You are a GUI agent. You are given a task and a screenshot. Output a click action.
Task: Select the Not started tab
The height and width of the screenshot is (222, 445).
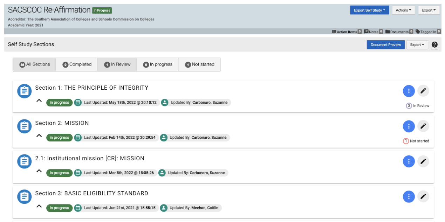pos(199,64)
